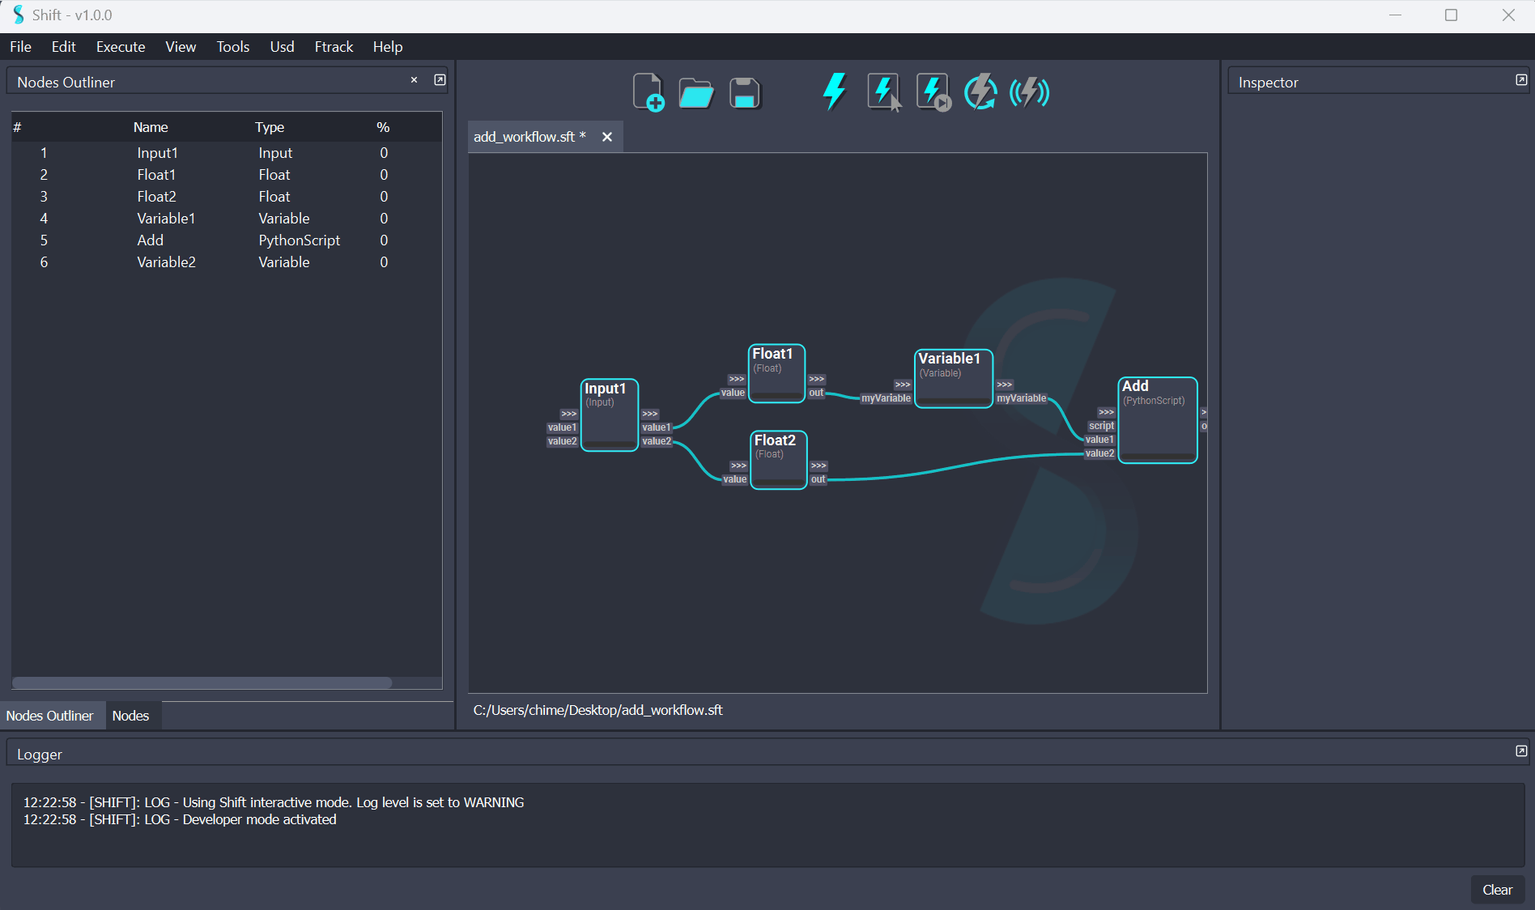Save the workflow with the floppy disk icon
The width and height of the screenshot is (1535, 910).
744,93
